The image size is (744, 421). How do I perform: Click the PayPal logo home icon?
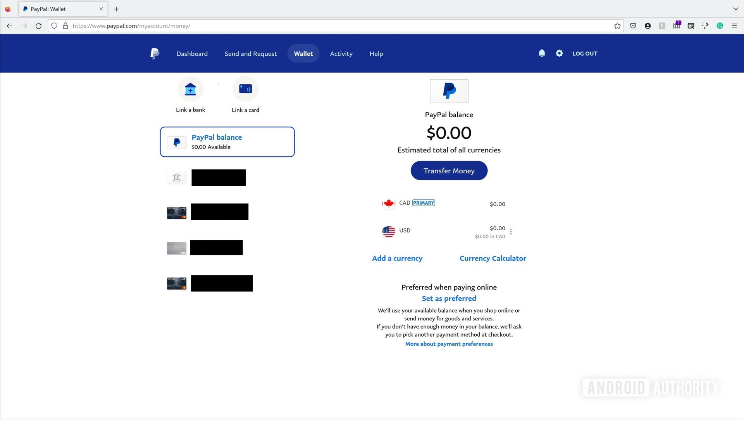(x=154, y=53)
